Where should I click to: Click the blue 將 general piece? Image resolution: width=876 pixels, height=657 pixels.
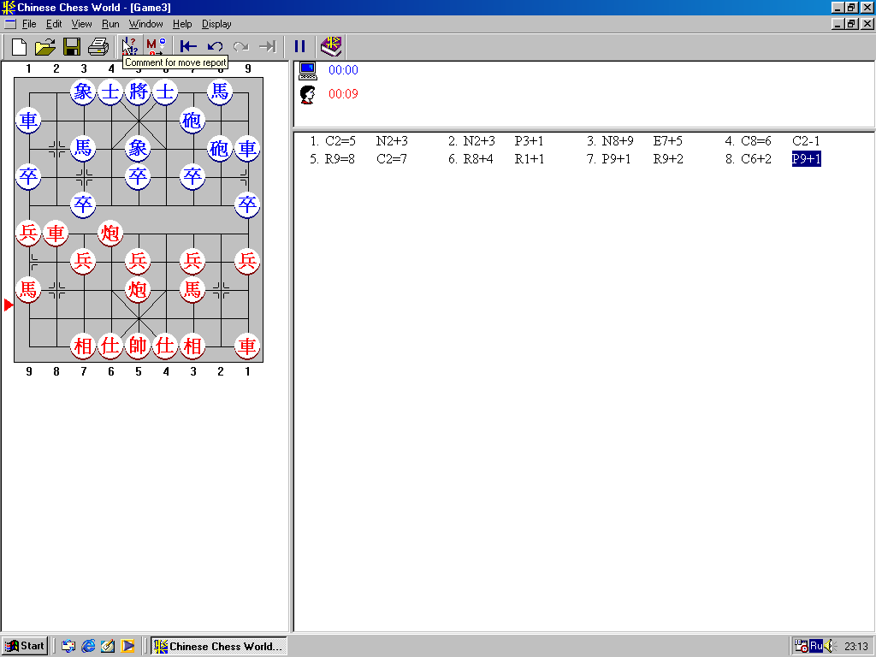138,92
